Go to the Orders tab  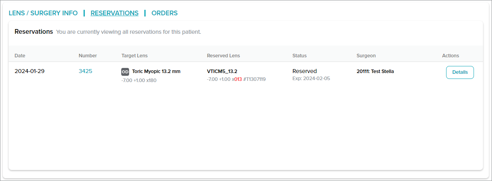(x=164, y=13)
